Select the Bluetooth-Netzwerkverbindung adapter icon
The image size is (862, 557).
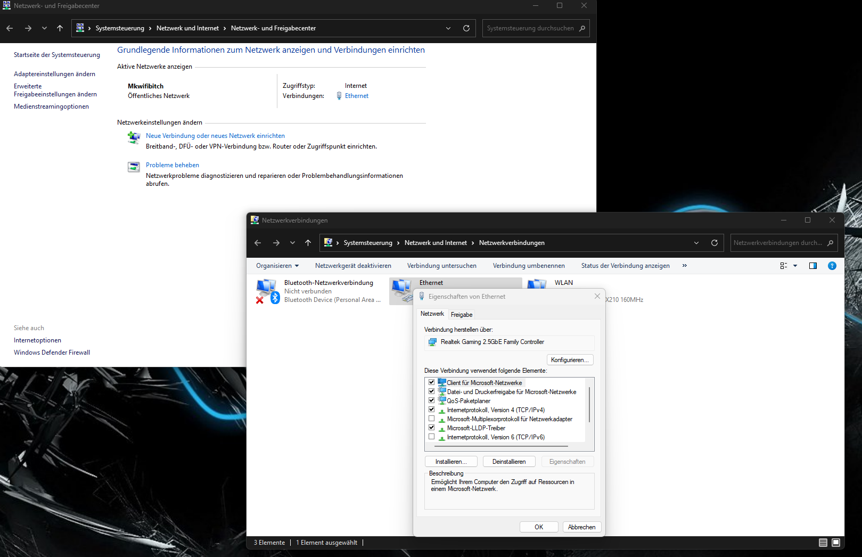click(268, 291)
